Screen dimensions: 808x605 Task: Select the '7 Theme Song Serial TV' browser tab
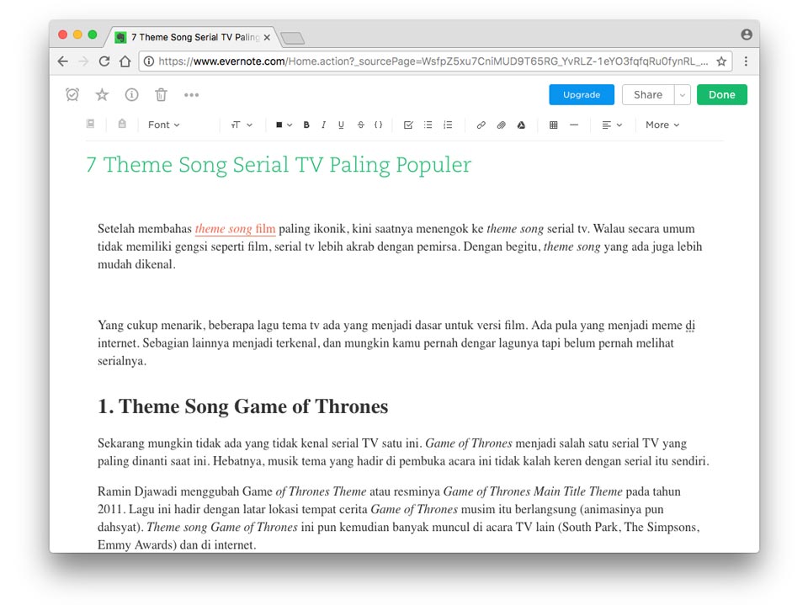click(194, 37)
